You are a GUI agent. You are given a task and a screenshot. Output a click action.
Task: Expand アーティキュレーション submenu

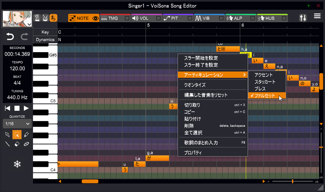click(x=213, y=75)
